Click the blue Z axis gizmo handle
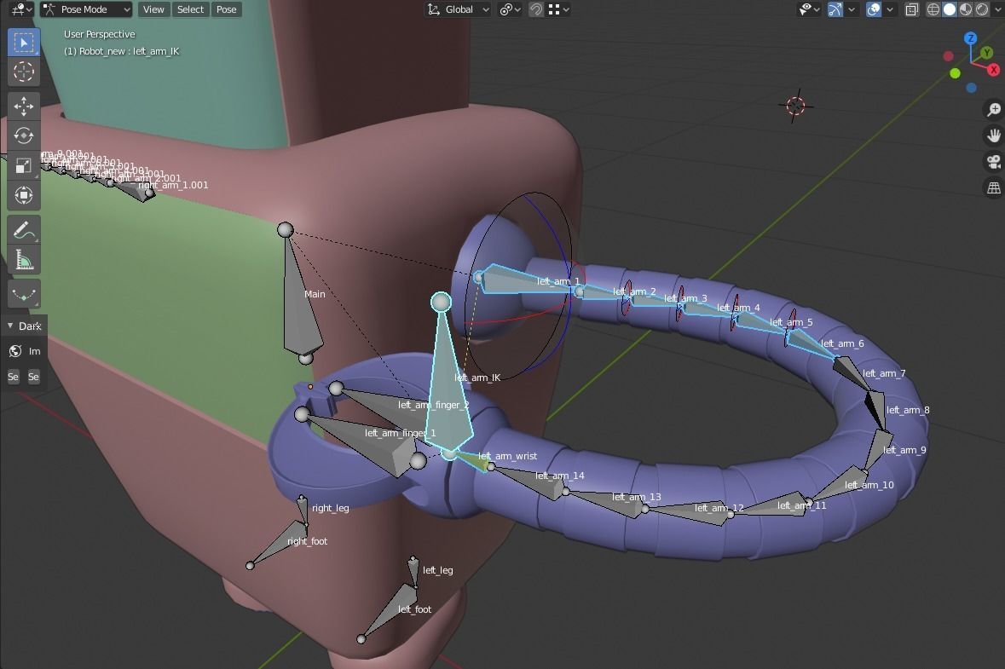 point(970,38)
